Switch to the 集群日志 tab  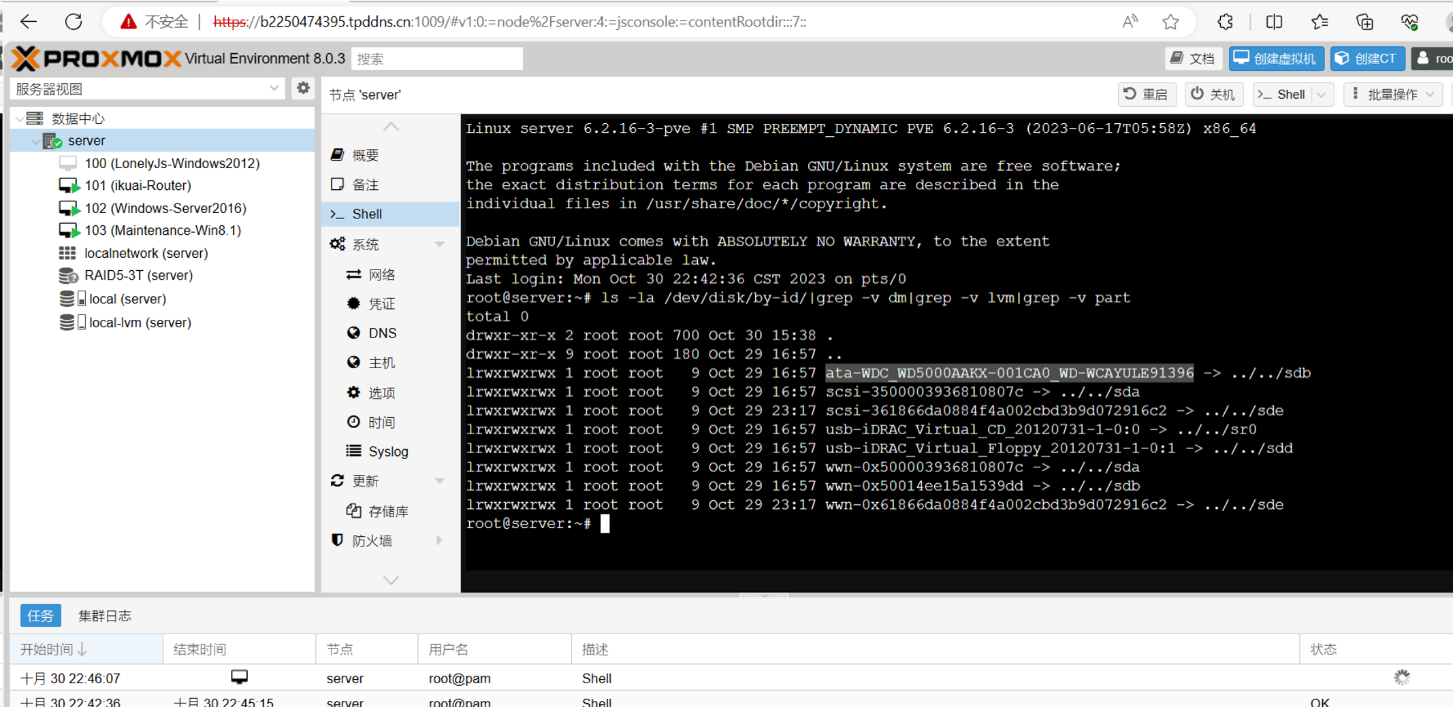(104, 616)
